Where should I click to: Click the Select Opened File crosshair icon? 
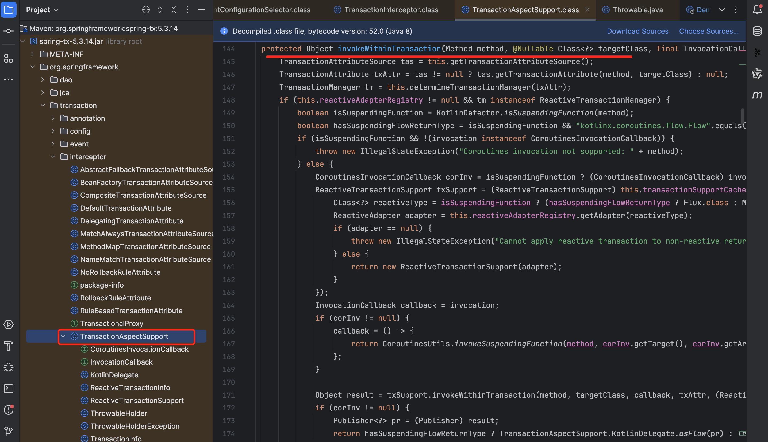coord(146,10)
